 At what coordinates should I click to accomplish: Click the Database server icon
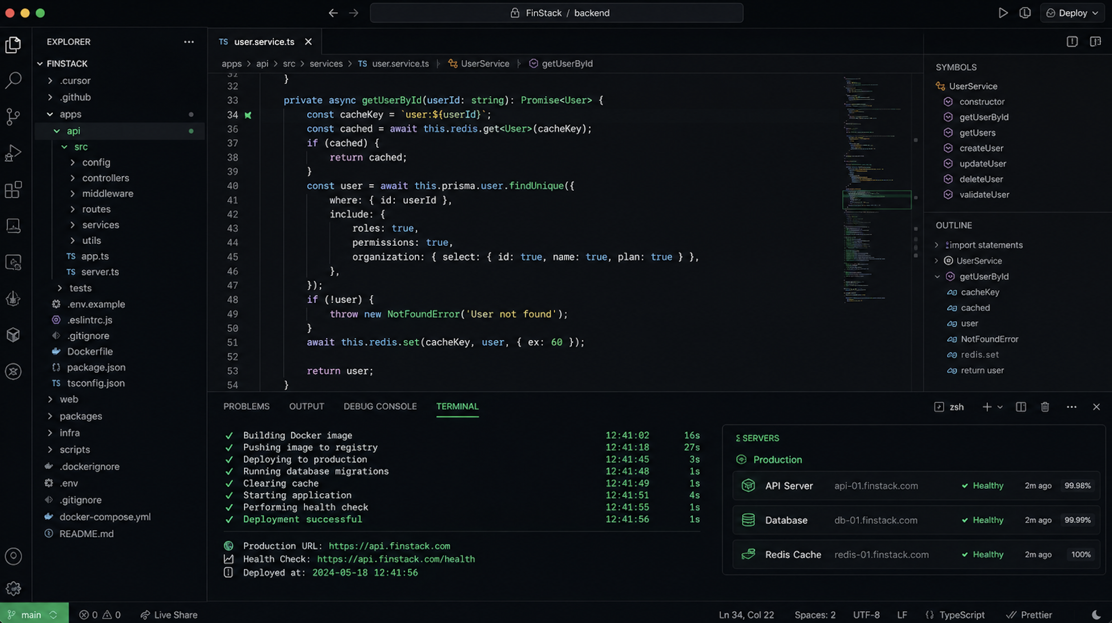[748, 520]
